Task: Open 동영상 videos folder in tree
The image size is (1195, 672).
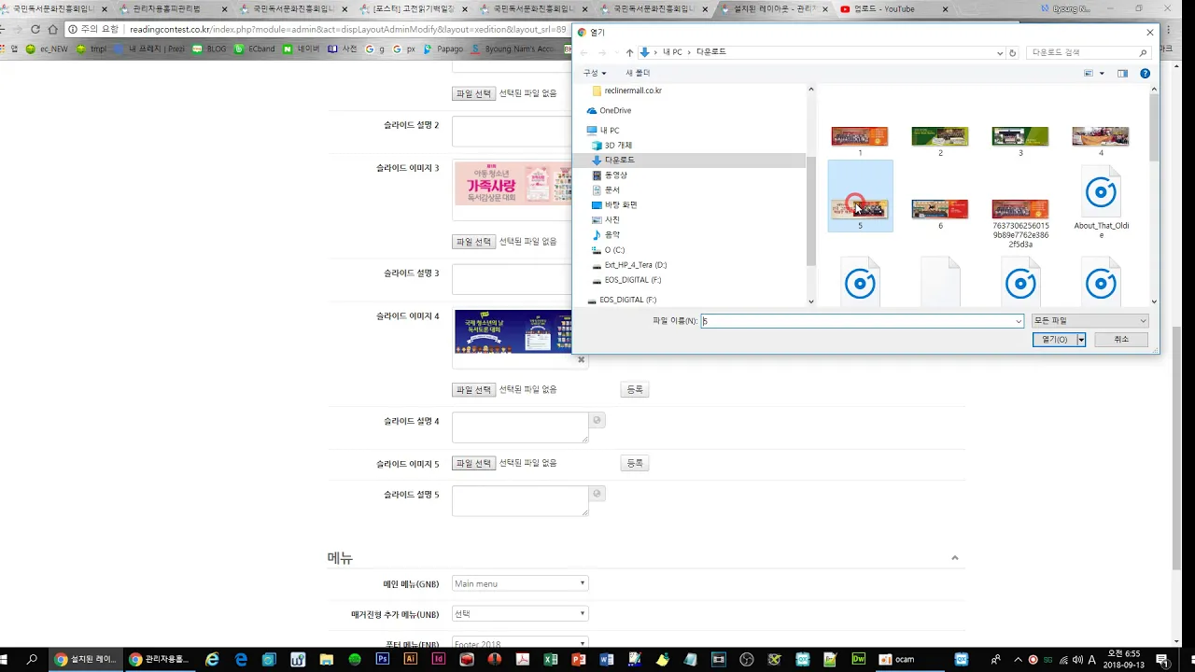Action: click(x=609, y=175)
